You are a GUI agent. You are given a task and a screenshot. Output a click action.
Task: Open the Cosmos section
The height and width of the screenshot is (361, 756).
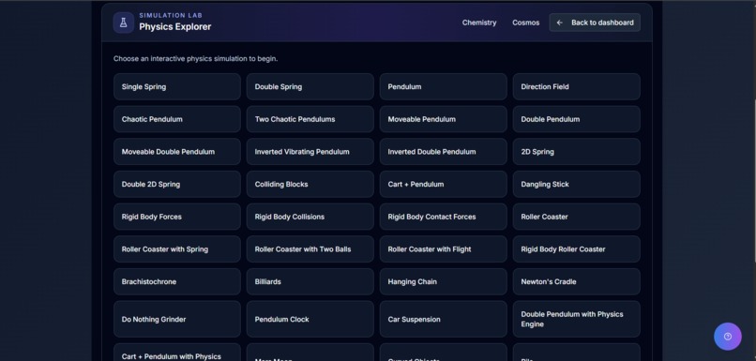pos(525,23)
